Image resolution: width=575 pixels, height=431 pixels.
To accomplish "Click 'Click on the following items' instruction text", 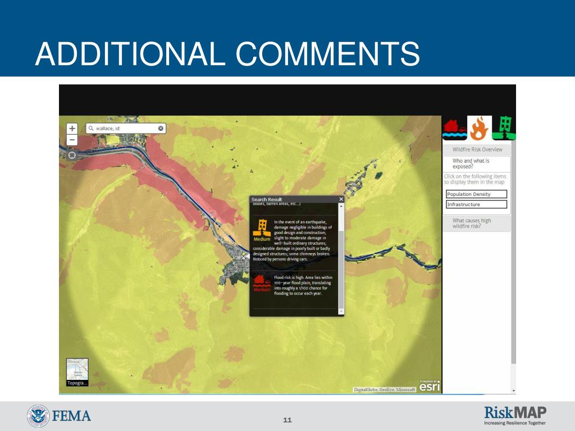I will [x=475, y=179].
